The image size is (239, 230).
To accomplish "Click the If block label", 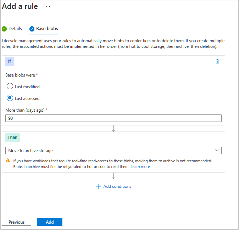I will point(9,61).
